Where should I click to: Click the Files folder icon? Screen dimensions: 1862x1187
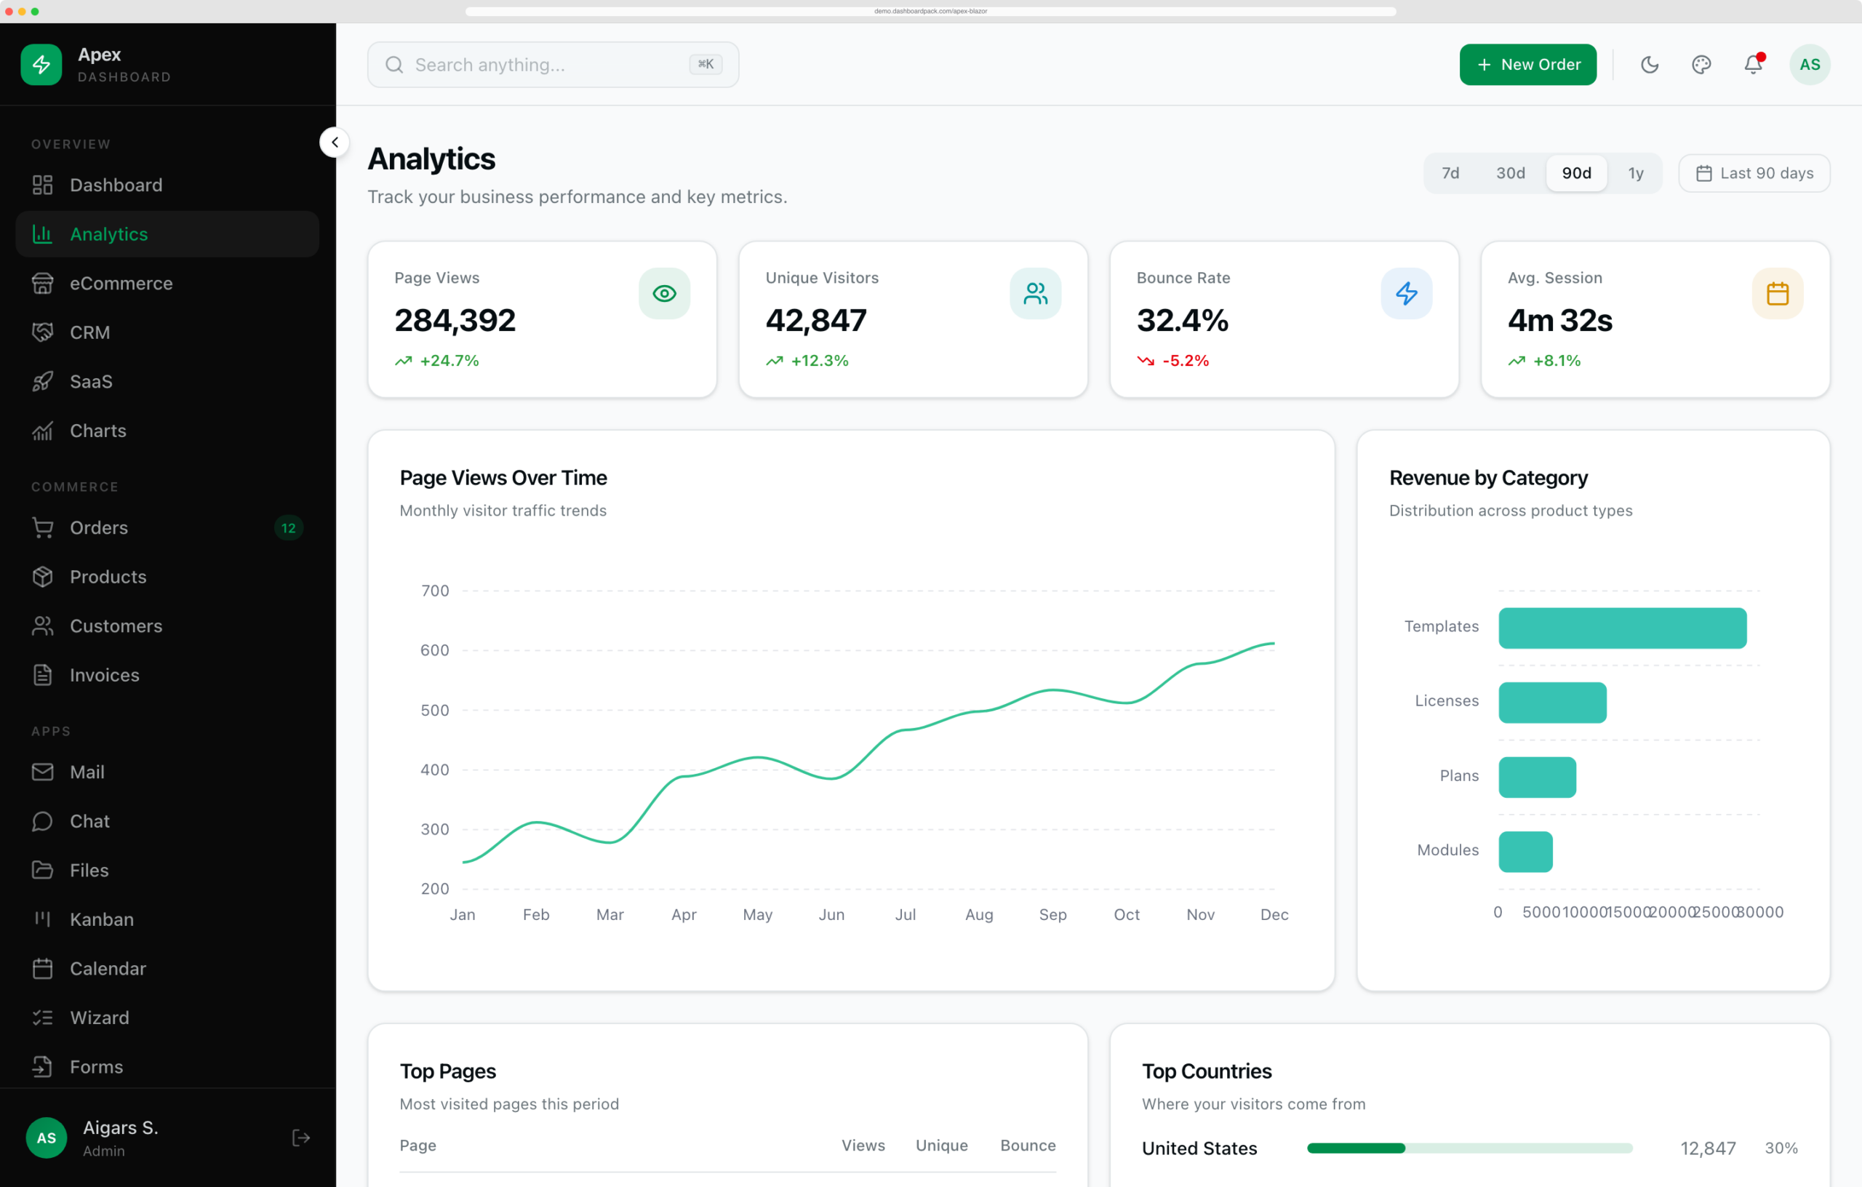(42, 870)
